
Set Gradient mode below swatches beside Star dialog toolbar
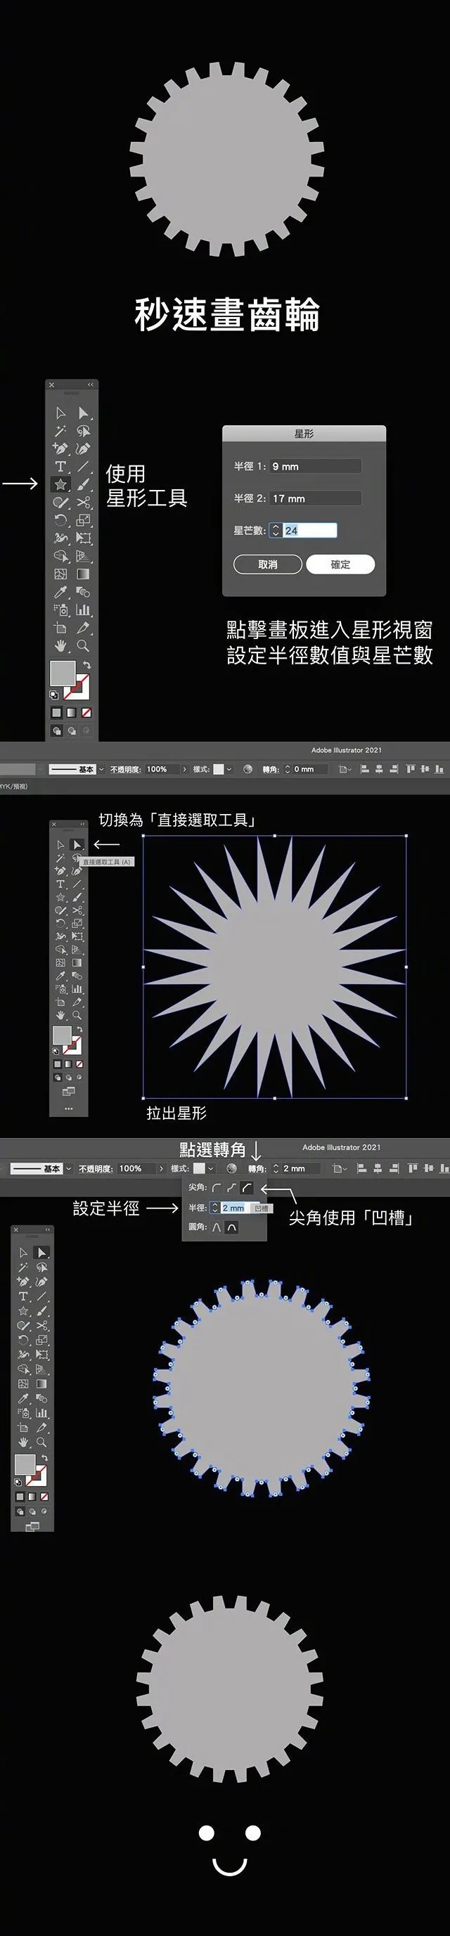coord(72,713)
